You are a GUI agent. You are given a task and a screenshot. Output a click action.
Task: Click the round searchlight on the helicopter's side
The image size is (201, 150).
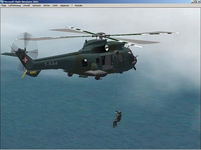(x=107, y=48)
